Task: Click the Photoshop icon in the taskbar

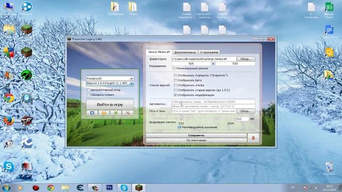Action: coord(109,187)
